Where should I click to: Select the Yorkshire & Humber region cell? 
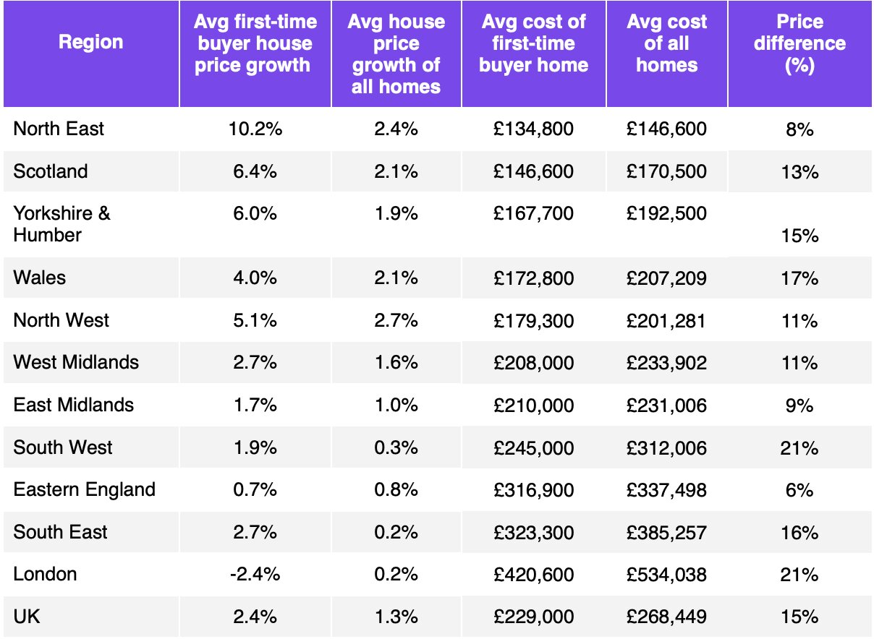[x=62, y=224]
